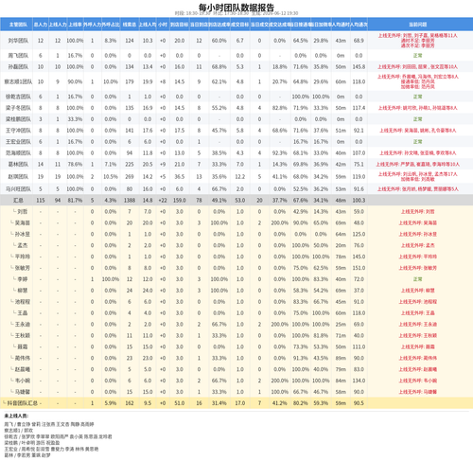
Task: Click the 80.2% connect rate cell
Action: pyautogui.click(x=300, y=403)
